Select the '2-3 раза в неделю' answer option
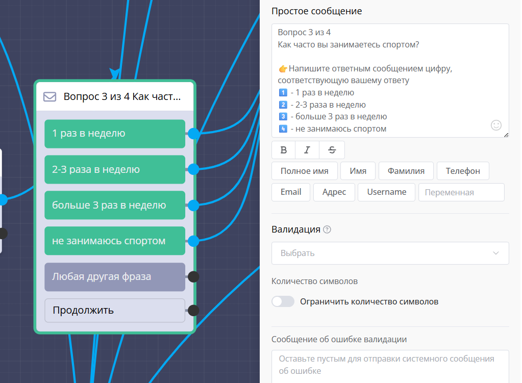Image resolution: width=522 pixels, height=383 pixels. pyautogui.click(x=114, y=169)
